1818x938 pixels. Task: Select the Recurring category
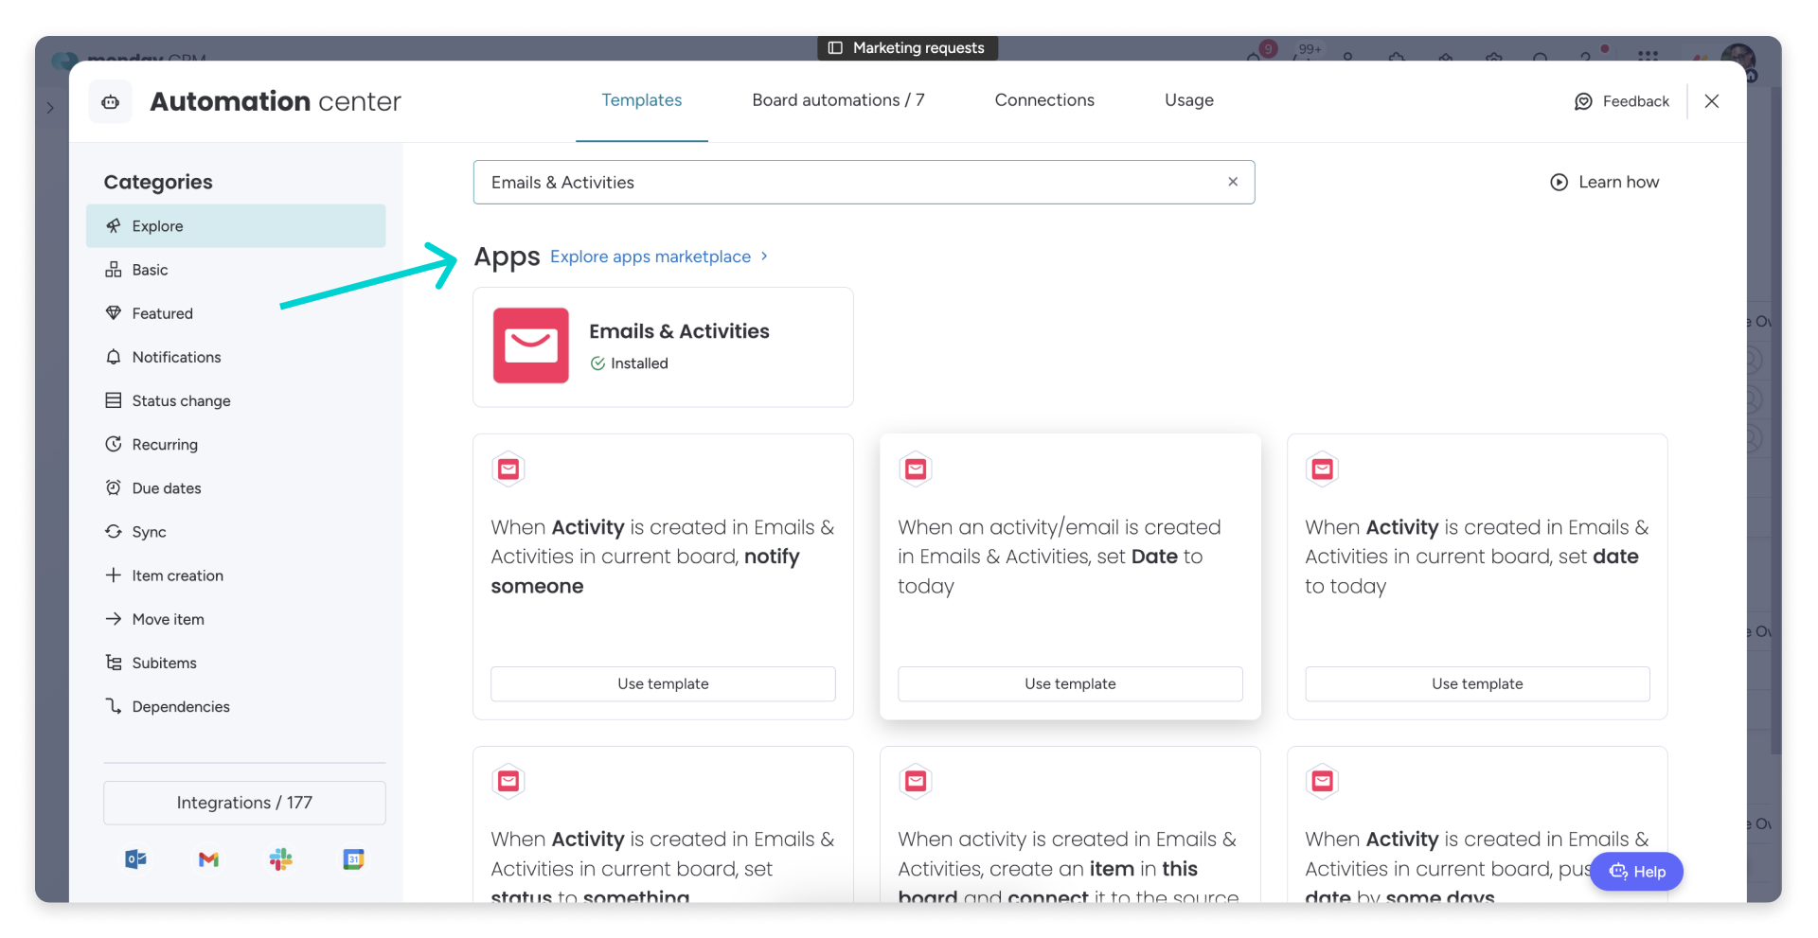(236, 444)
